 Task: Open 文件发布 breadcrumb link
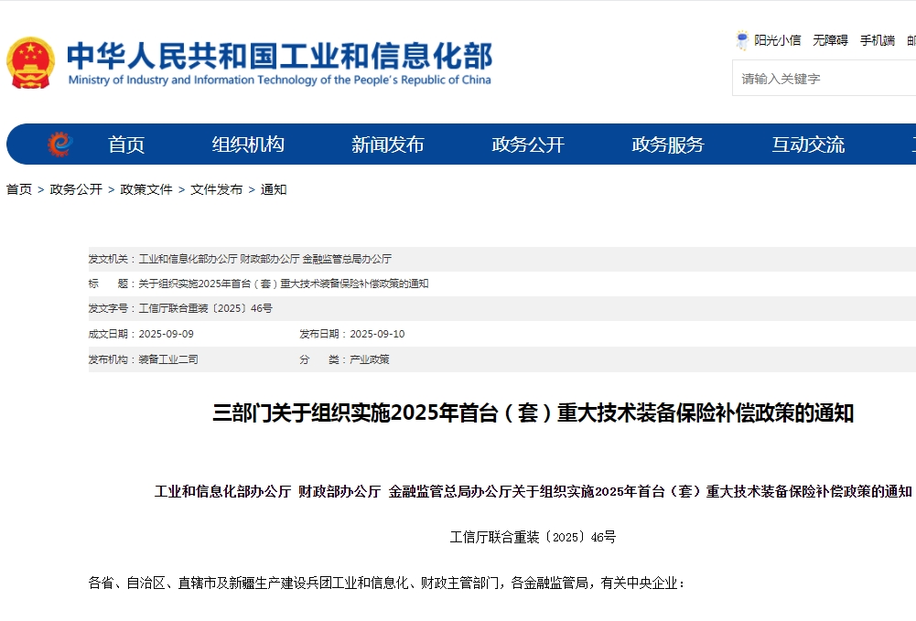[217, 189]
